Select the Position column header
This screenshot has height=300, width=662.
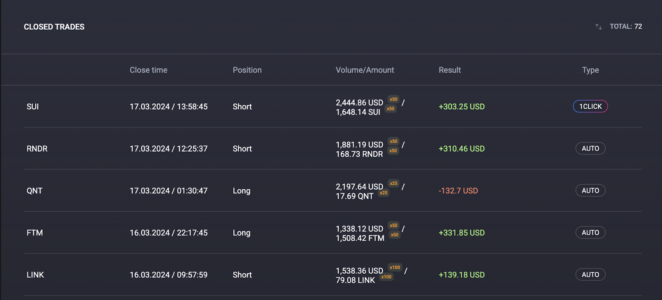pyautogui.click(x=247, y=70)
